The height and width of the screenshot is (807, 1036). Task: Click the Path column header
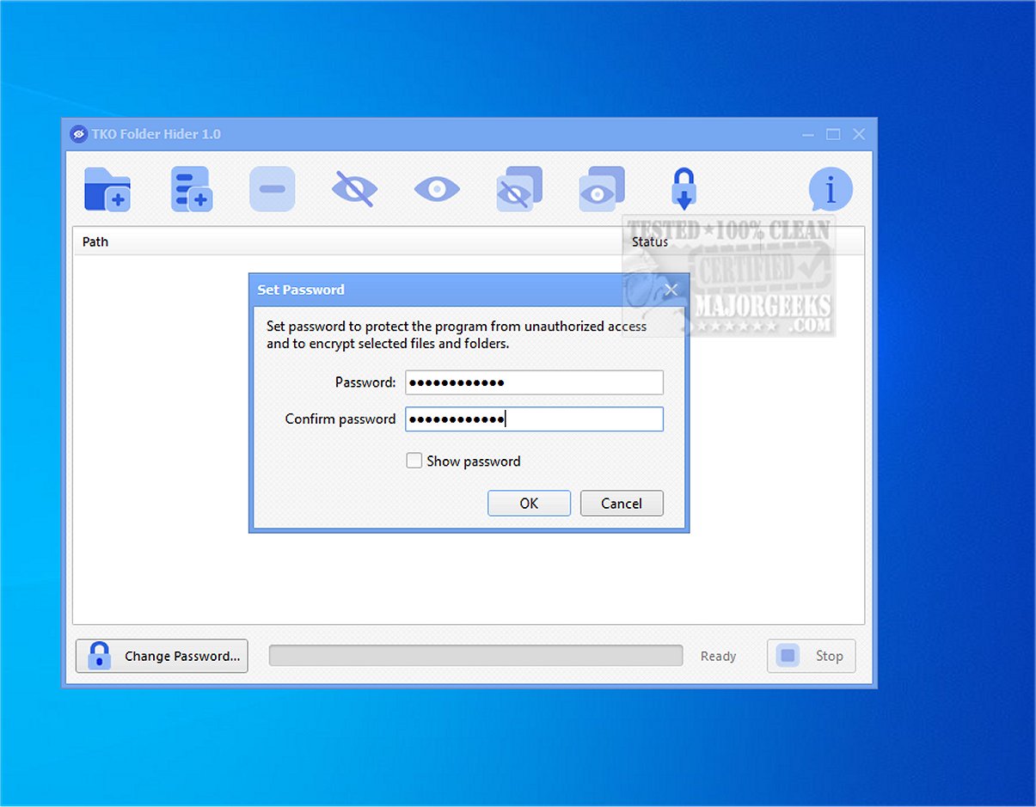348,241
